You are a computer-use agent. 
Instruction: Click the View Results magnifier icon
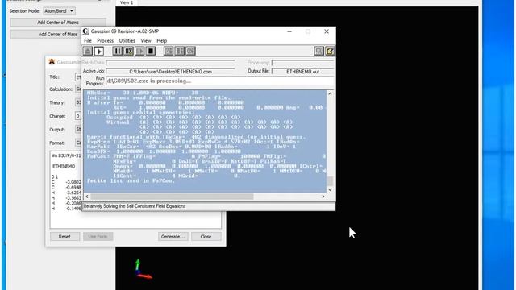click(x=318, y=51)
